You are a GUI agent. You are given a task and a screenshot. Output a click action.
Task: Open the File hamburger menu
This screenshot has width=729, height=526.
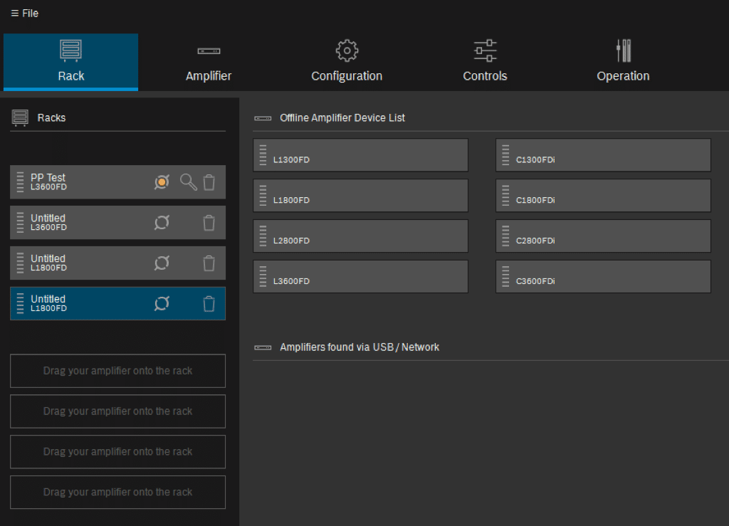point(25,14)
